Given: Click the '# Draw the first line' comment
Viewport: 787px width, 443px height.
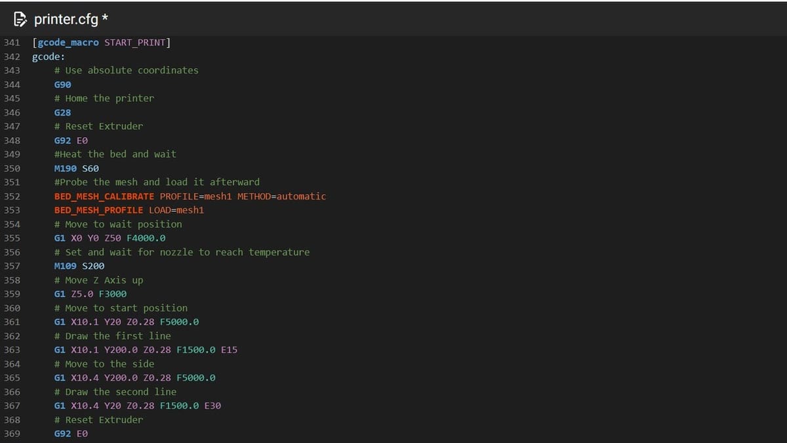Looking at the screenshot, I should pyautogui.click(x=113, y=335).
